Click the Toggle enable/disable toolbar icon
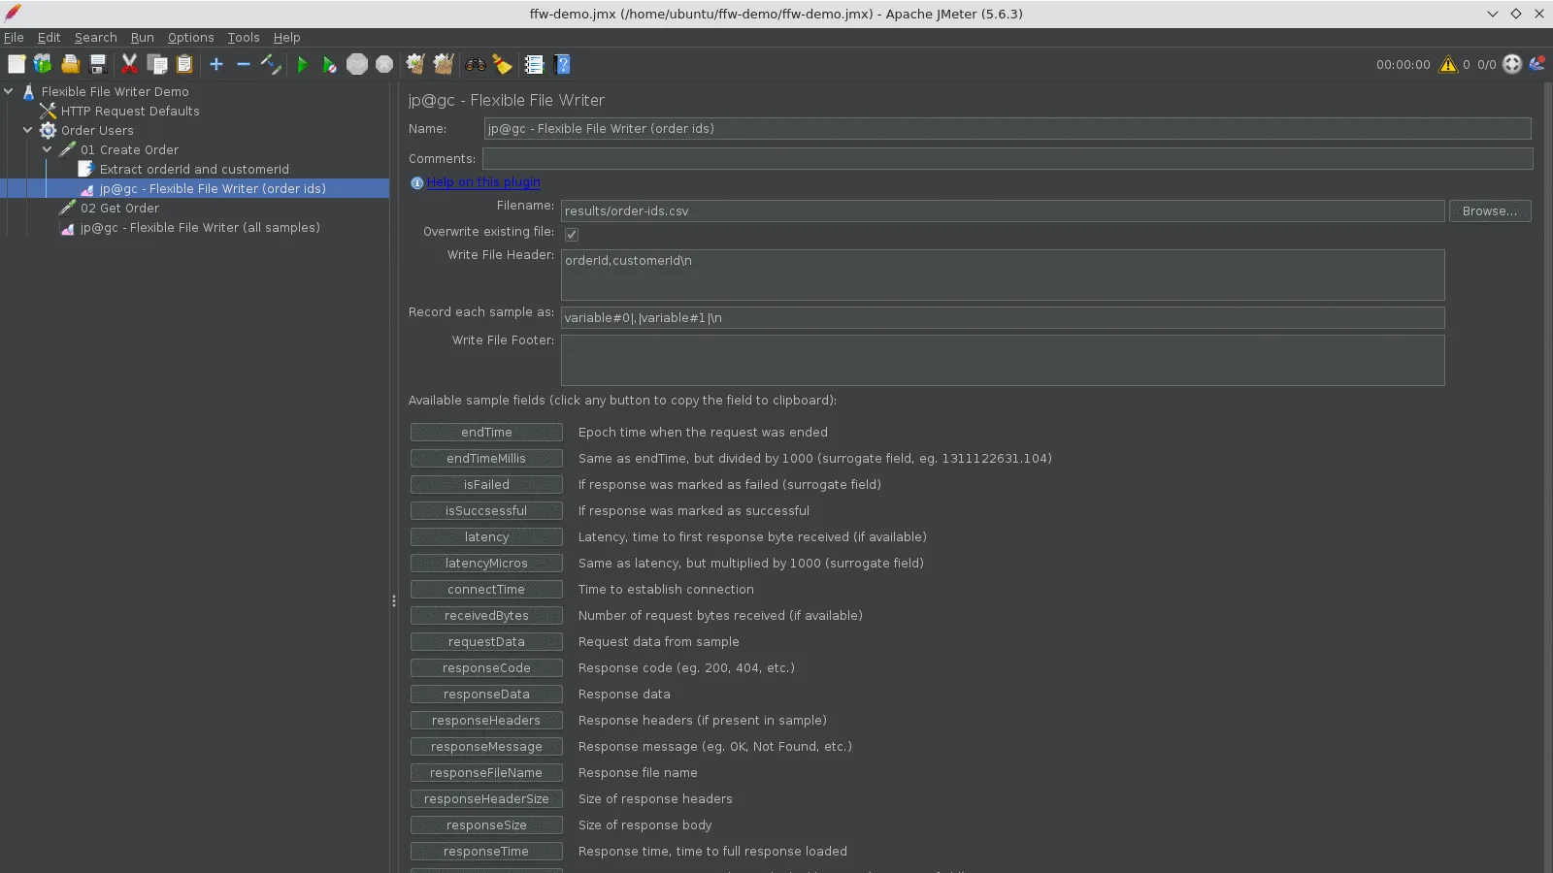Image resolution: width=1553 pixels, height=873 pixels. pyautogui.click(x=271, y=65)
